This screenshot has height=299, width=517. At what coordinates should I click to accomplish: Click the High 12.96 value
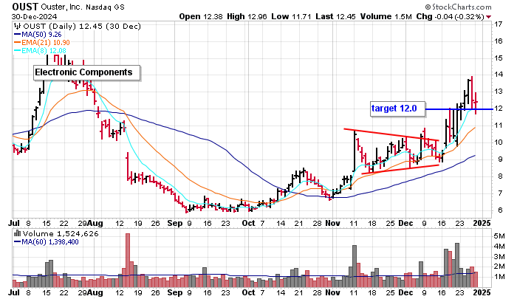247,16
